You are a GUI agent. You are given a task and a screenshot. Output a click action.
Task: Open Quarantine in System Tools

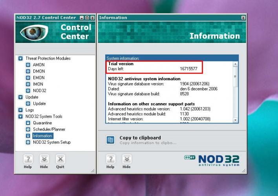tap(42, 123)
